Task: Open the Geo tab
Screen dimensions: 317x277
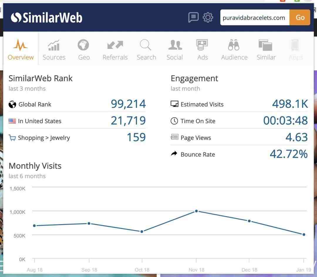Action: coord(84,50)
